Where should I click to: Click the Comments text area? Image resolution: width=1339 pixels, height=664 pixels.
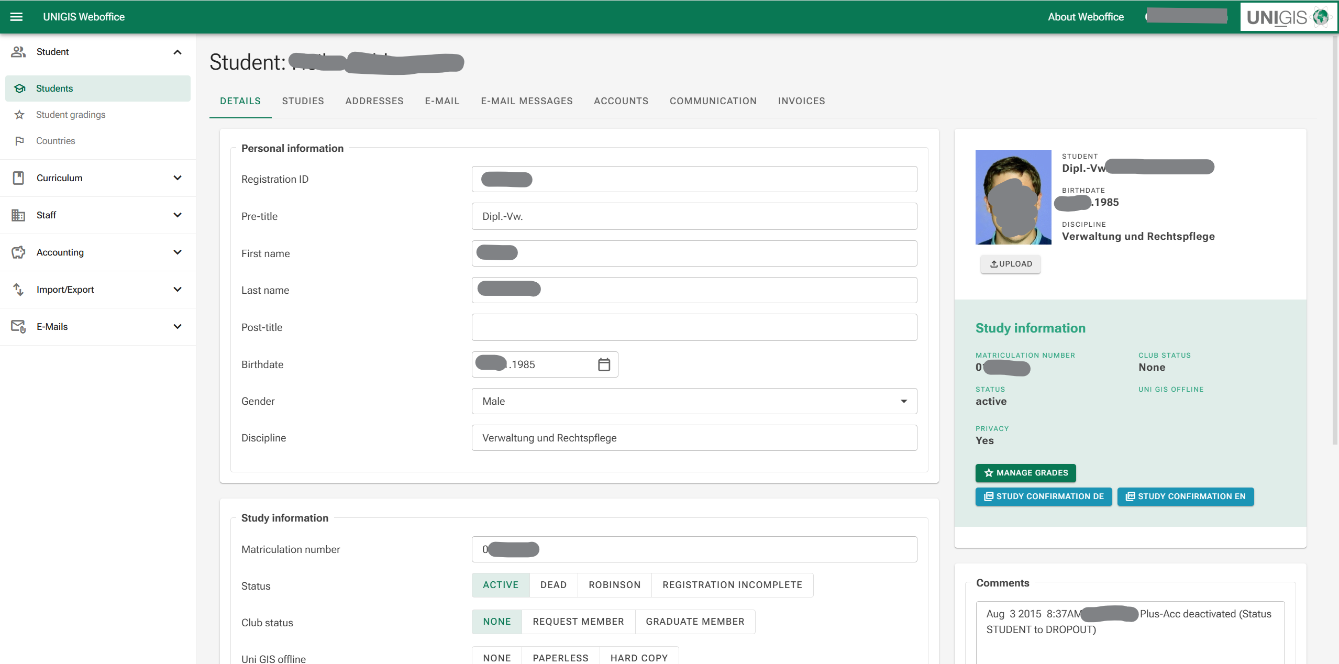[1130, 633]
